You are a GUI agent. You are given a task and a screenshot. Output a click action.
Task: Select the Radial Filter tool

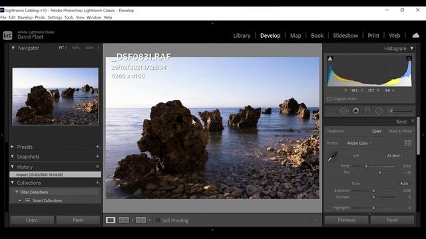point(379,111)
